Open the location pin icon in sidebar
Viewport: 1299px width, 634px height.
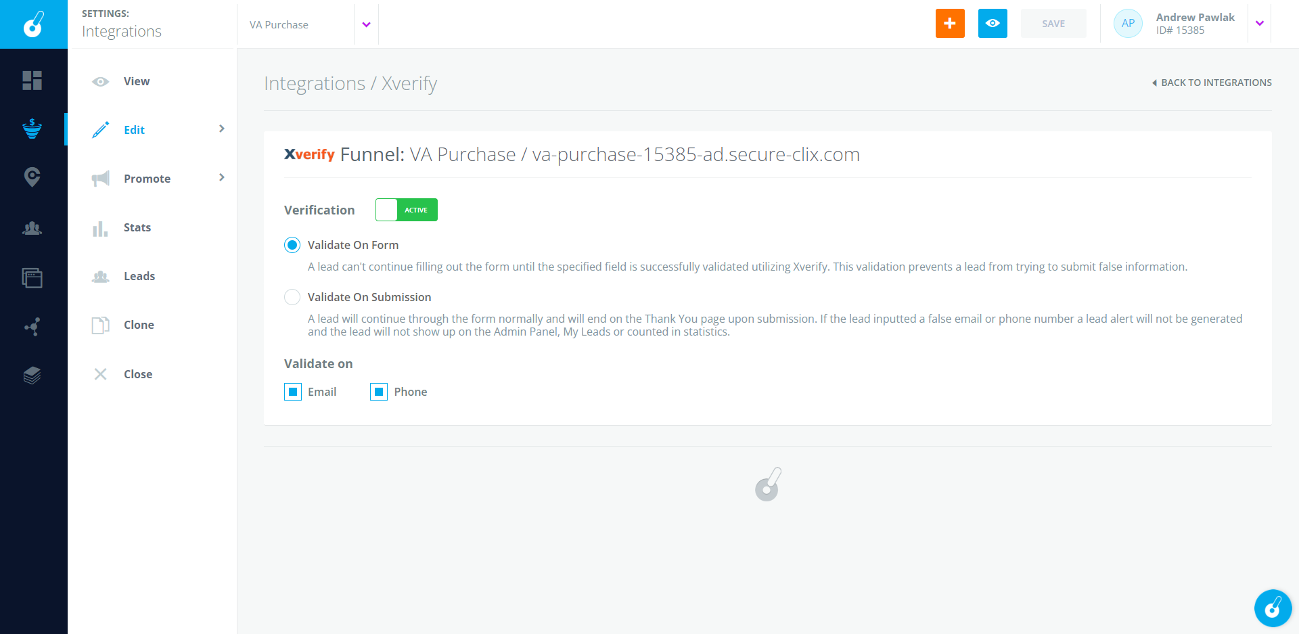click(32, 177)
